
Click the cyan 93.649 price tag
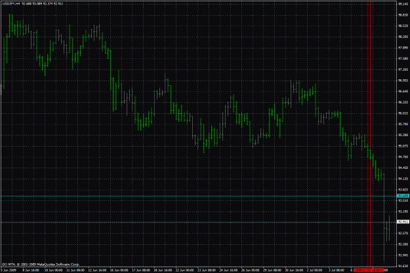pyautogui.click(x=403, y=196)
